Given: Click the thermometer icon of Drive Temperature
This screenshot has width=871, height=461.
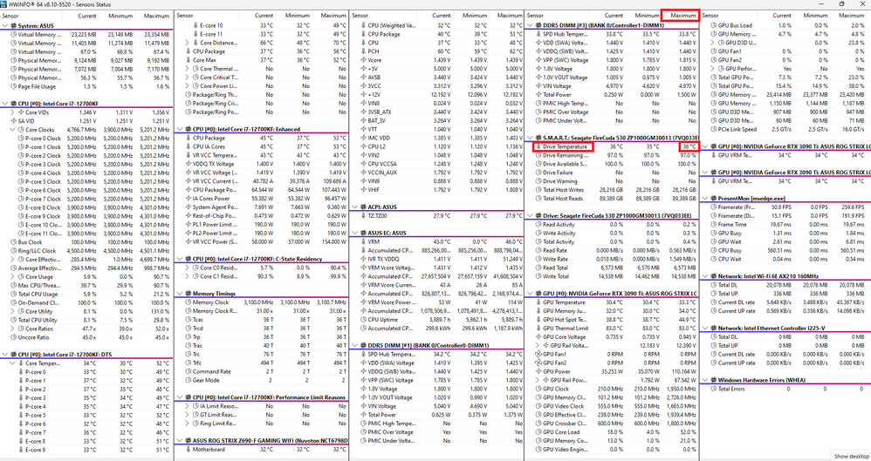Looking at the screenshot, I should click(538, 146).
